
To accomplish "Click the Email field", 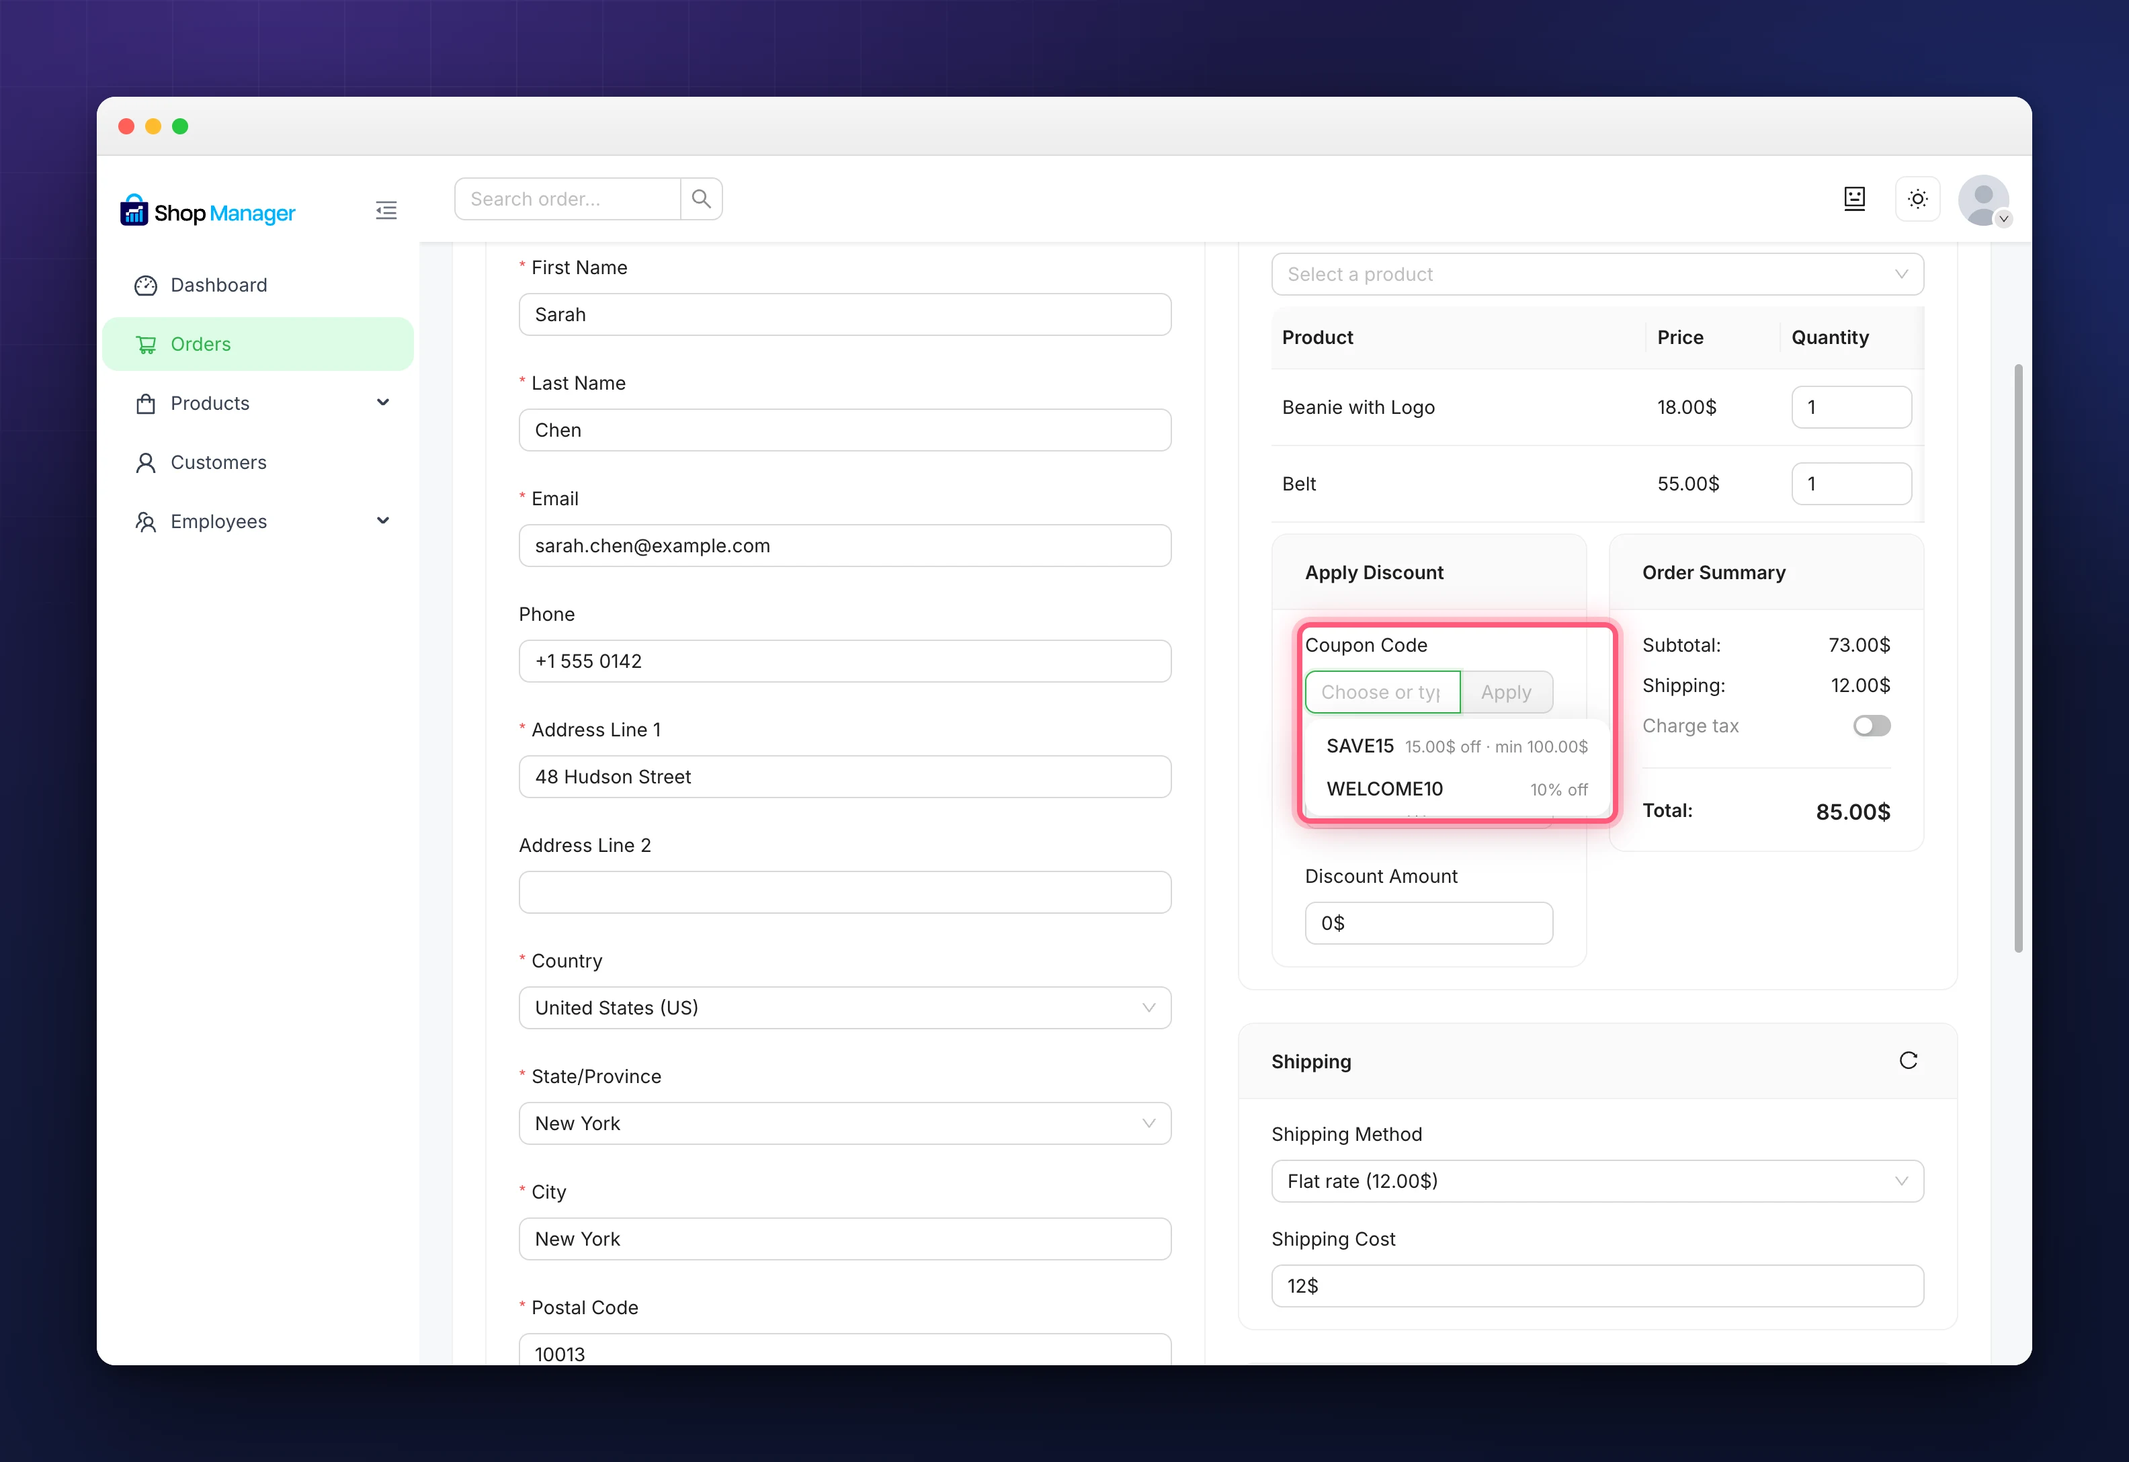I will (x=845, y=545).
